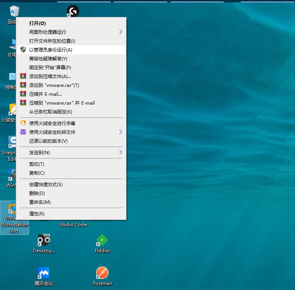Select 剪切(T) in the context menu
This screenshot has height=290, width=295.
click(x=71, y=164)
